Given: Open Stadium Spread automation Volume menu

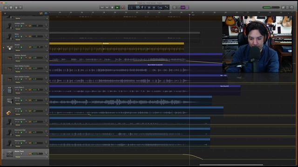Looking at the screenshot, I should click(18, 61).
